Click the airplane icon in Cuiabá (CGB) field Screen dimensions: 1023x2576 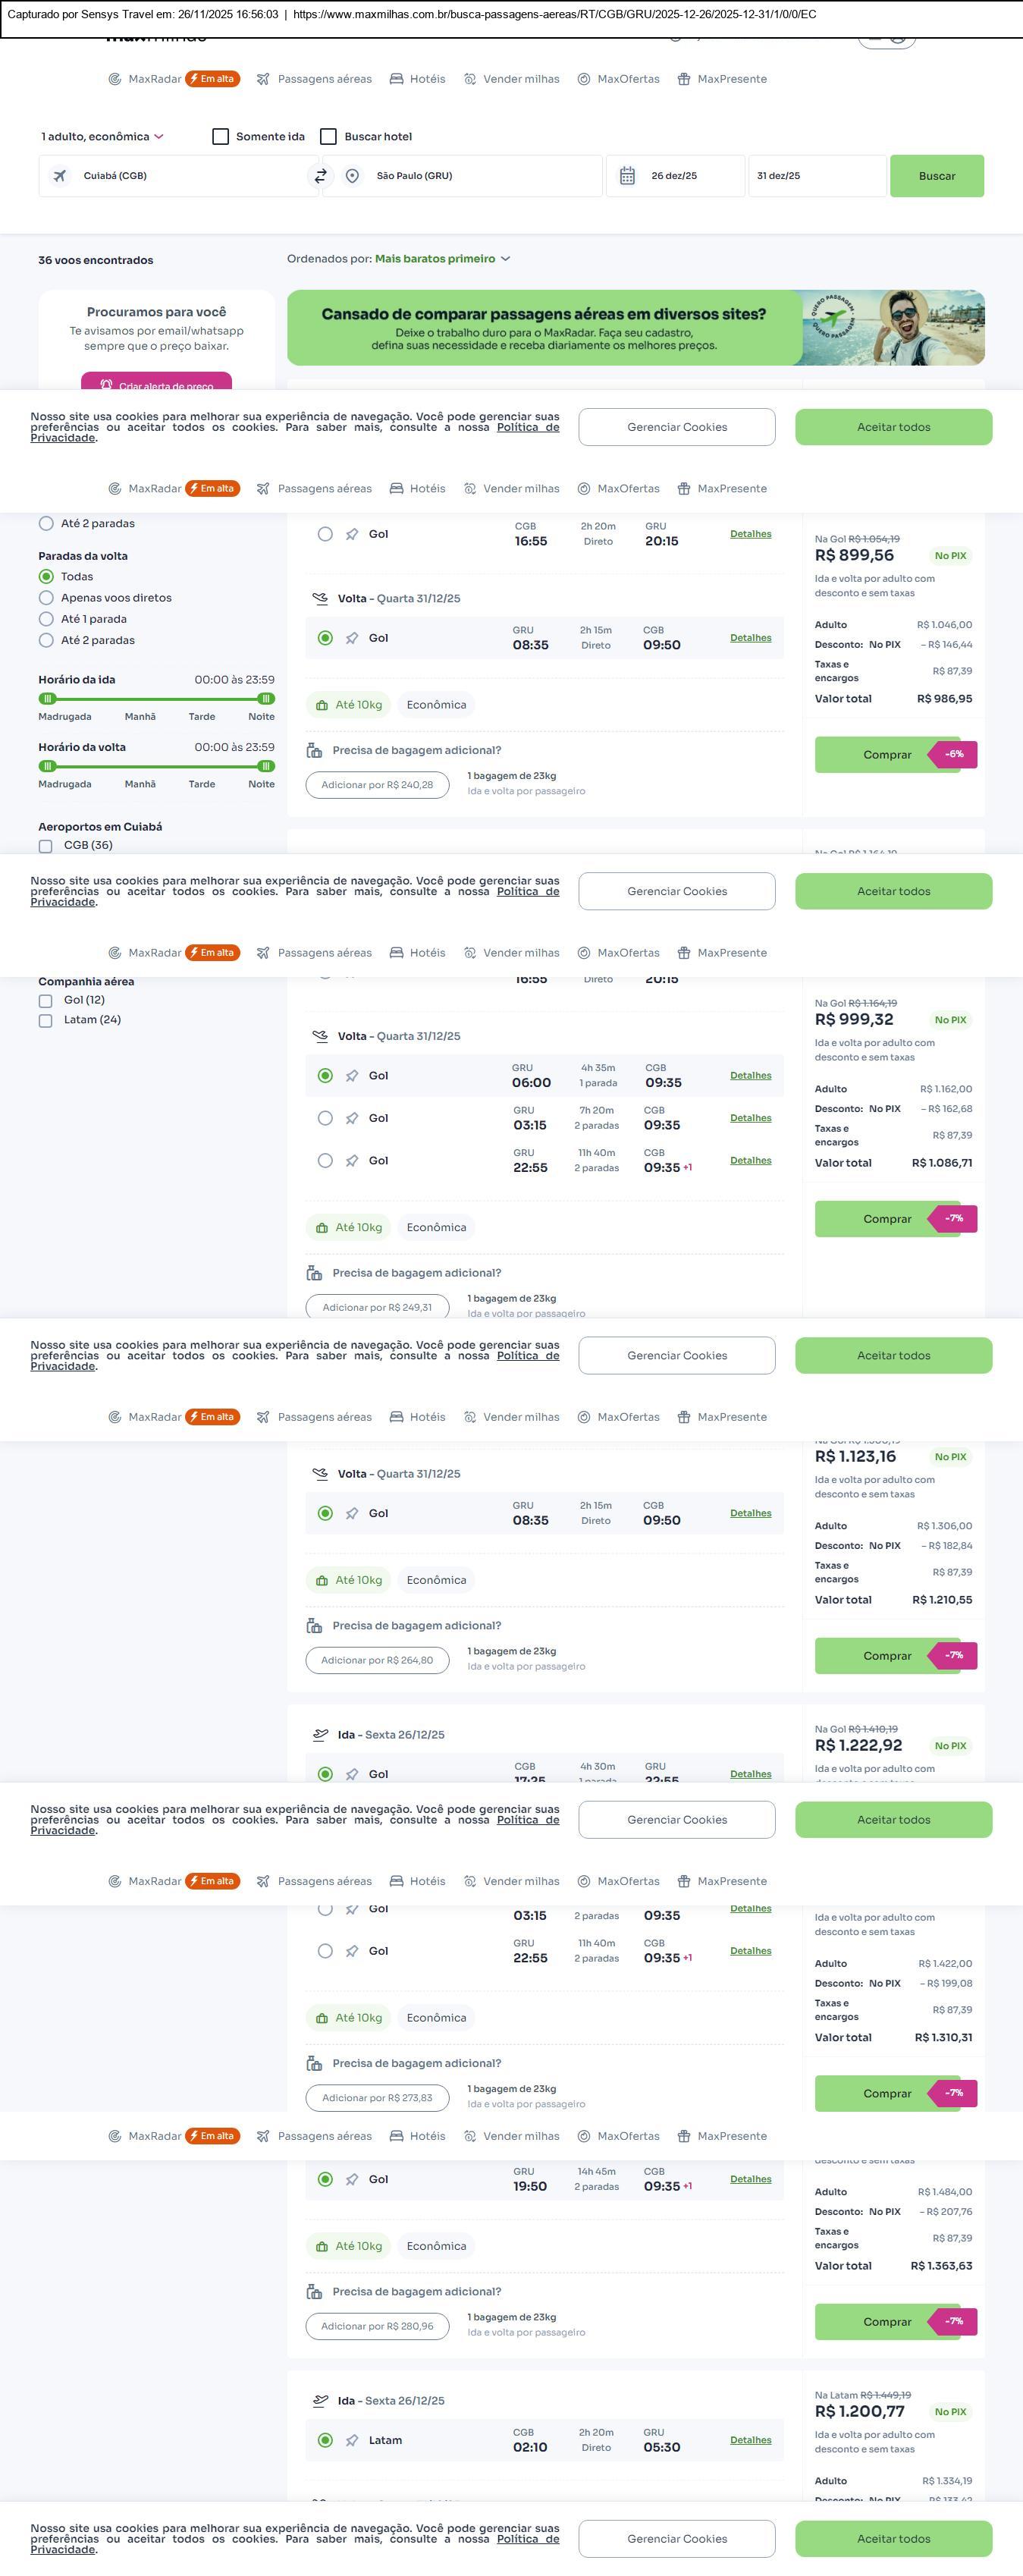(60, 176)
